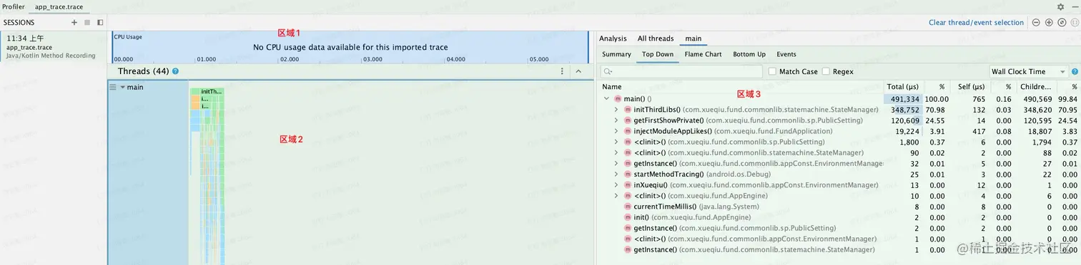Enable the Match Case checkbox
The image size is (1081, 265).
[772, 71]
